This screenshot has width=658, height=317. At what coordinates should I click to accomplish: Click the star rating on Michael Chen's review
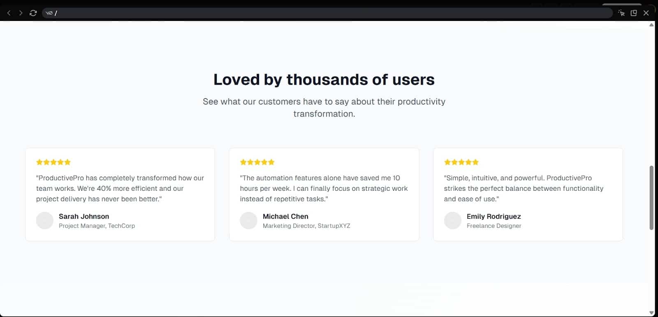point(257,162)
